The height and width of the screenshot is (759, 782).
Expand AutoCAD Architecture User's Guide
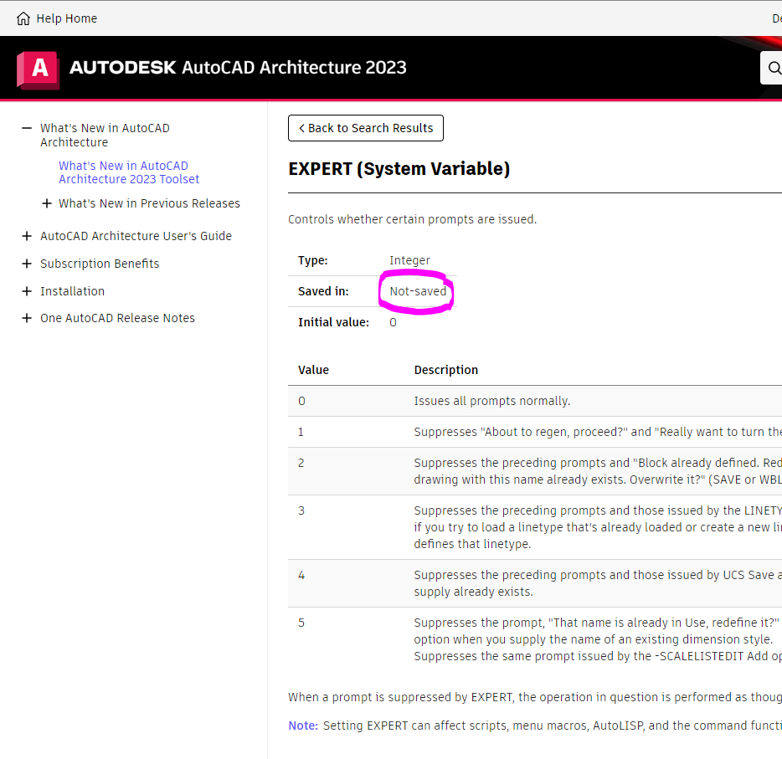click(x=26, y=235)
